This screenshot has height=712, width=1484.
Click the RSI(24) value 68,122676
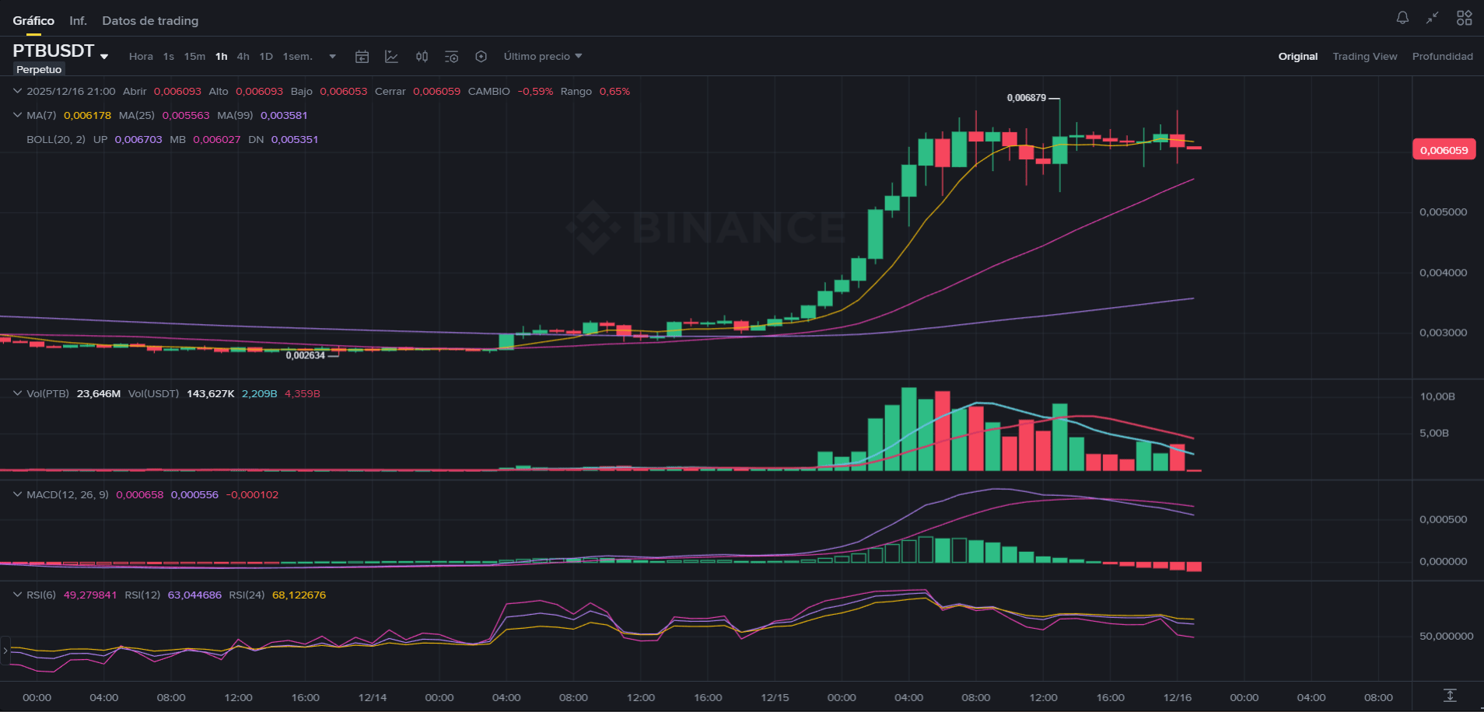click(299, 595)
